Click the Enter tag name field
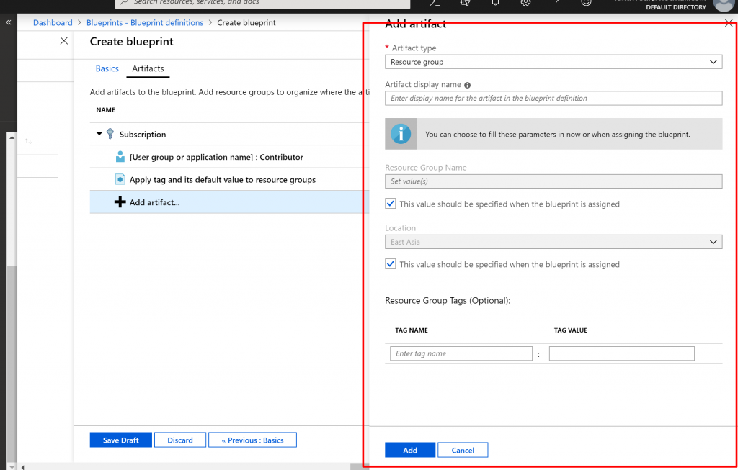 461,353
